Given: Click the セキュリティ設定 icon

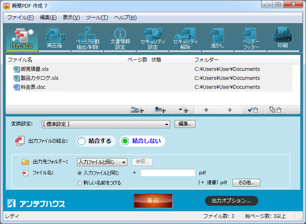Looking at the screenshot, I should (153, 38).
